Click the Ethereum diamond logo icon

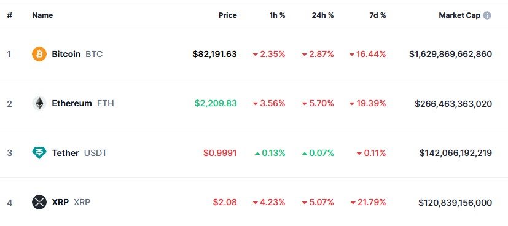point(39,103)
